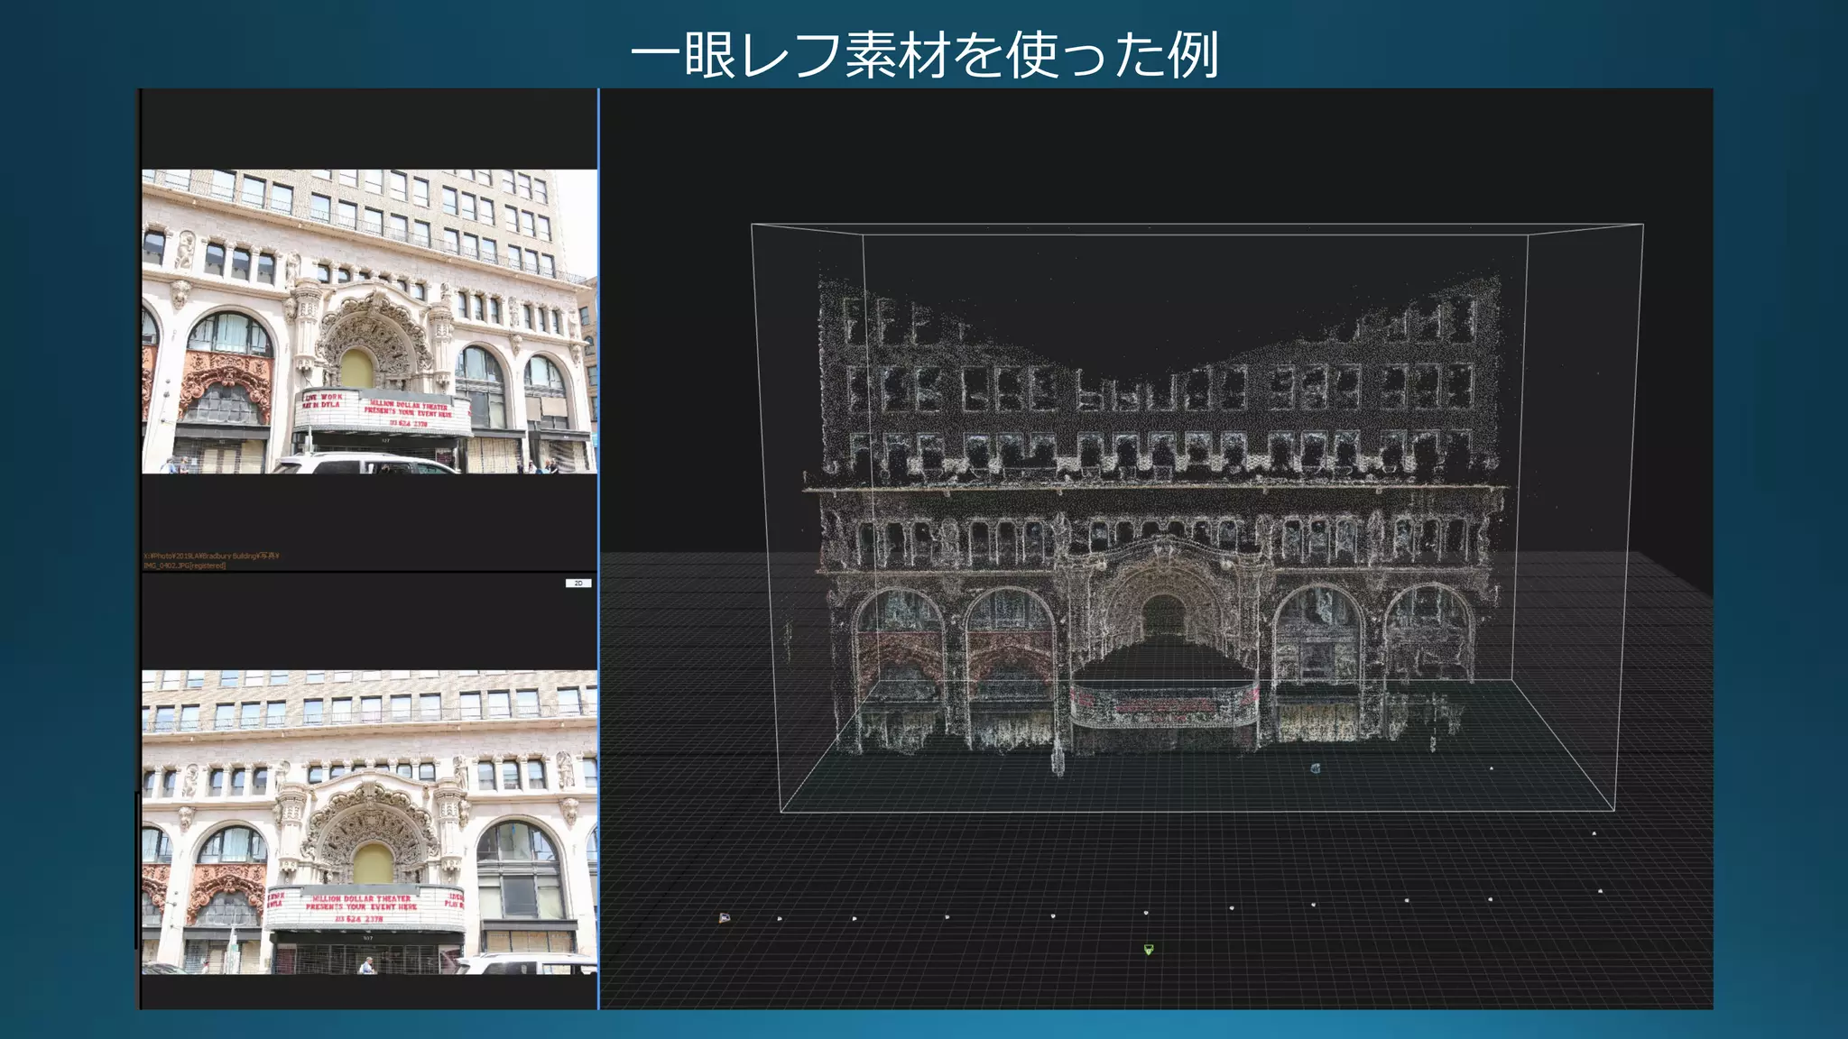1848x1039 pixels.
Task: Click the marquee sign in the point cloud
Action: (x=1164, y=705)
